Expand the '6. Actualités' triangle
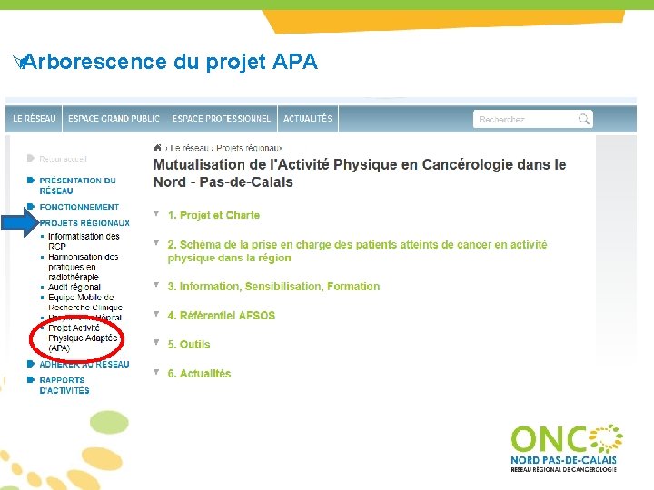Image resolution: width=654 pixels, height=490 pixels. pos(156,372)
